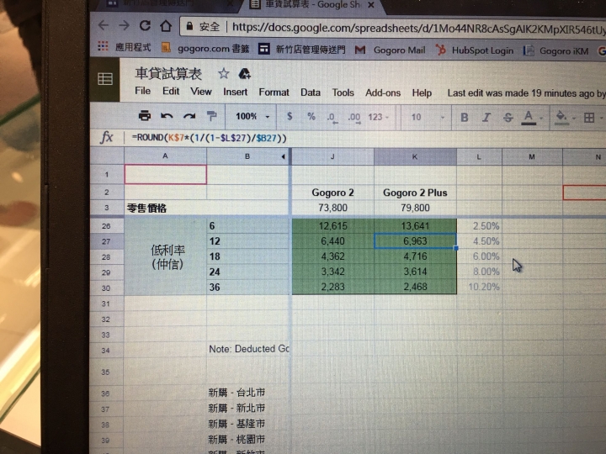Image resolution: width=606 pixels, height=454 pixels.
Task: Open the Insert menu
Action: click(x=235, y=92)
